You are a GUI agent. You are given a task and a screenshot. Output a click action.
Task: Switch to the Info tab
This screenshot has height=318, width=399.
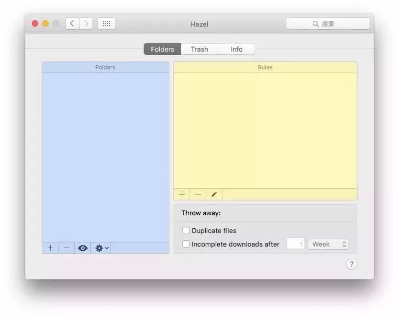coord(237,49)
